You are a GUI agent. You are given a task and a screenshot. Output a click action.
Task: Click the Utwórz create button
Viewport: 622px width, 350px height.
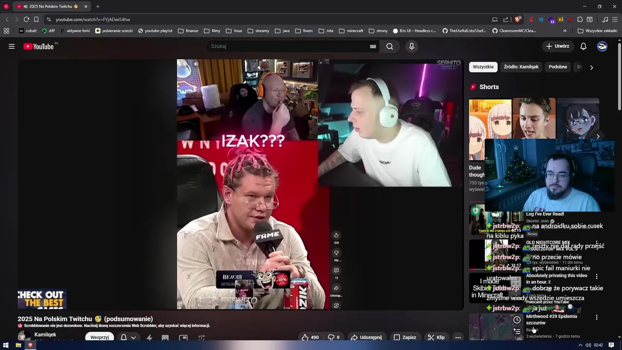[x=557, y=46]
